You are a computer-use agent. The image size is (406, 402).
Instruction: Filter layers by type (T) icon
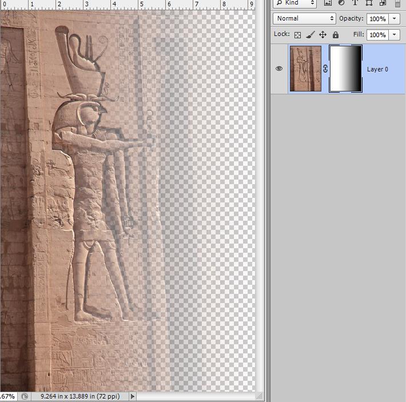click(355, 3)
